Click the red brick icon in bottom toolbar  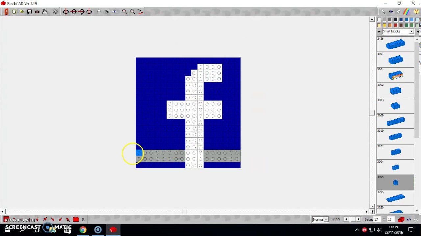76,219
